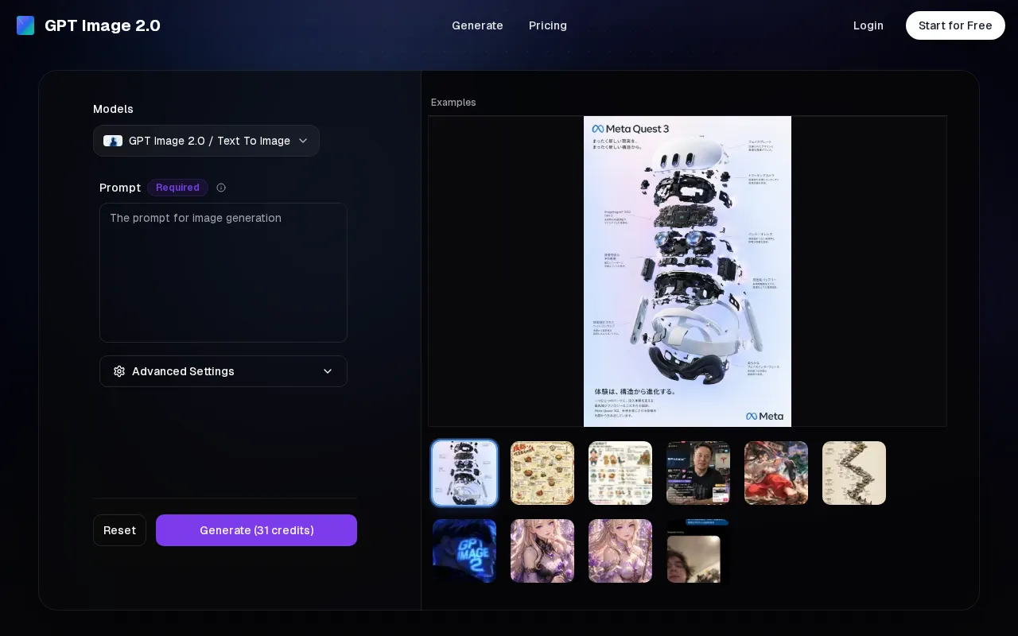The image size is (1018, 636).
Task: Click the Examples label
Action: [x=453, y=103]
